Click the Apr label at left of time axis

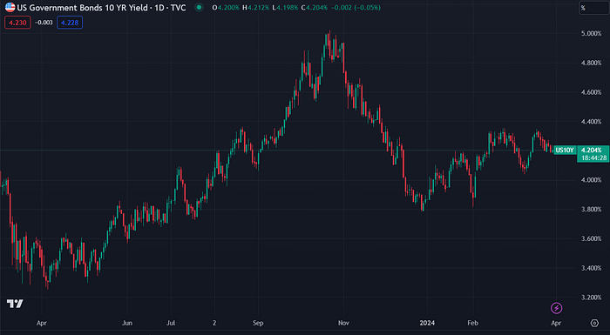42,323
